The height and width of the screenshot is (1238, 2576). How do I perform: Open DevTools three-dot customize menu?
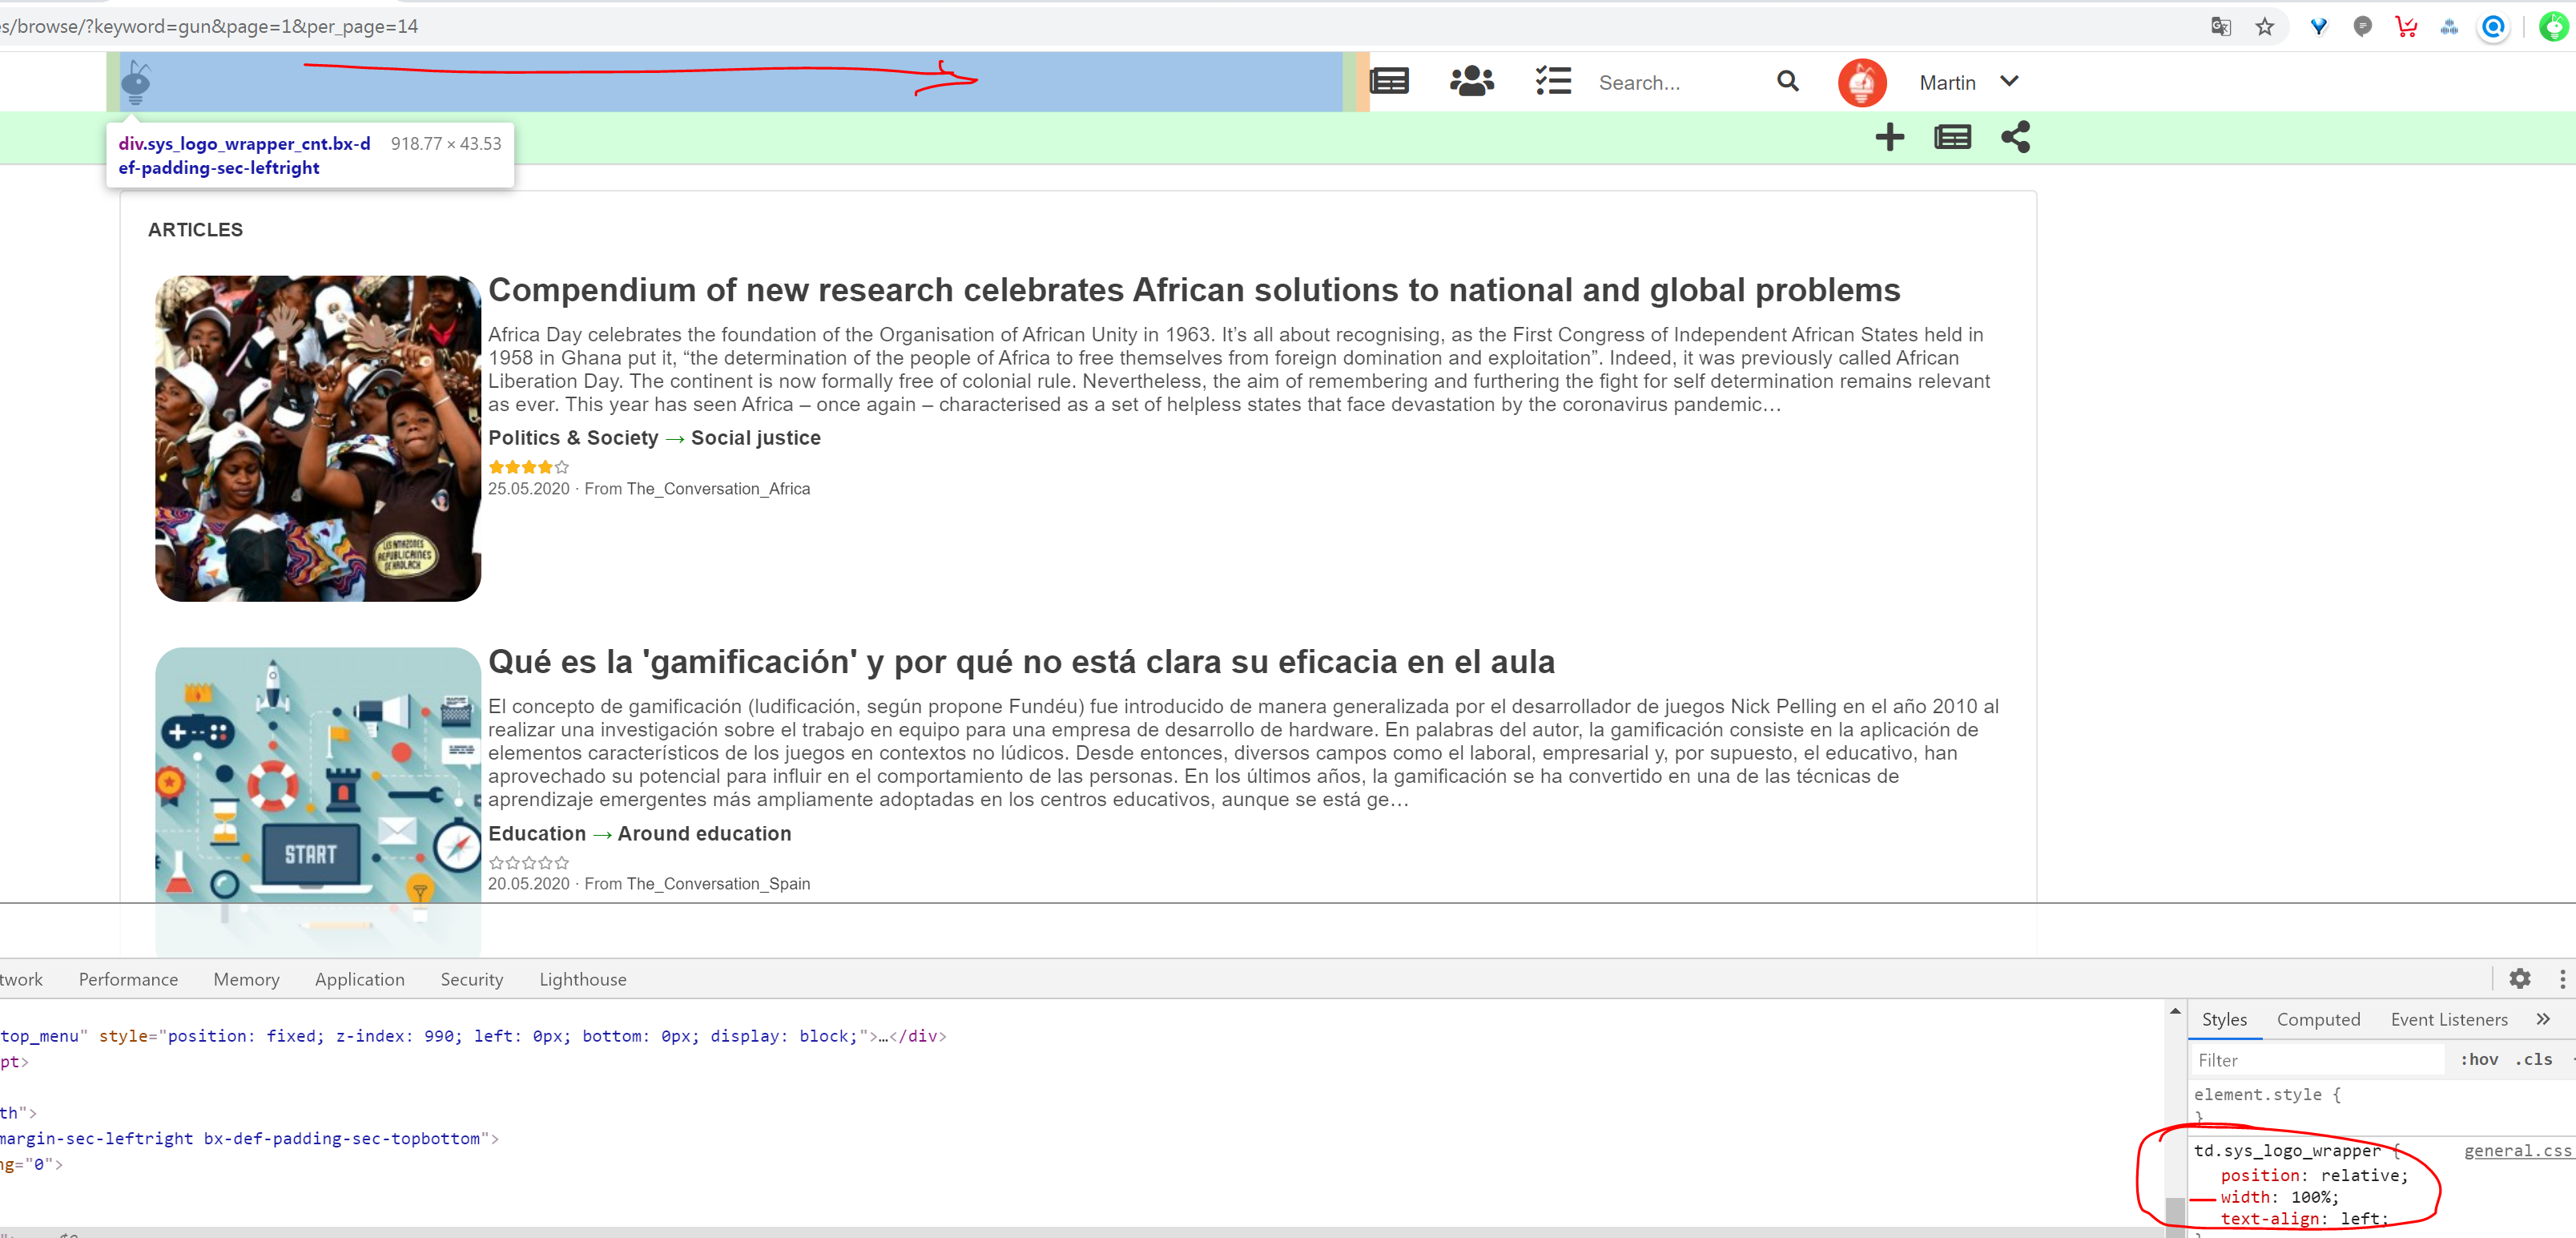(x=2562, y=978)
